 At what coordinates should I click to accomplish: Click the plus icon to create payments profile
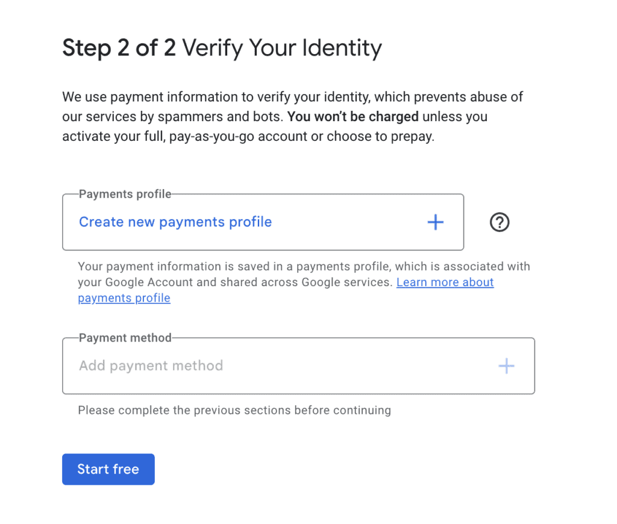[435, 222]
